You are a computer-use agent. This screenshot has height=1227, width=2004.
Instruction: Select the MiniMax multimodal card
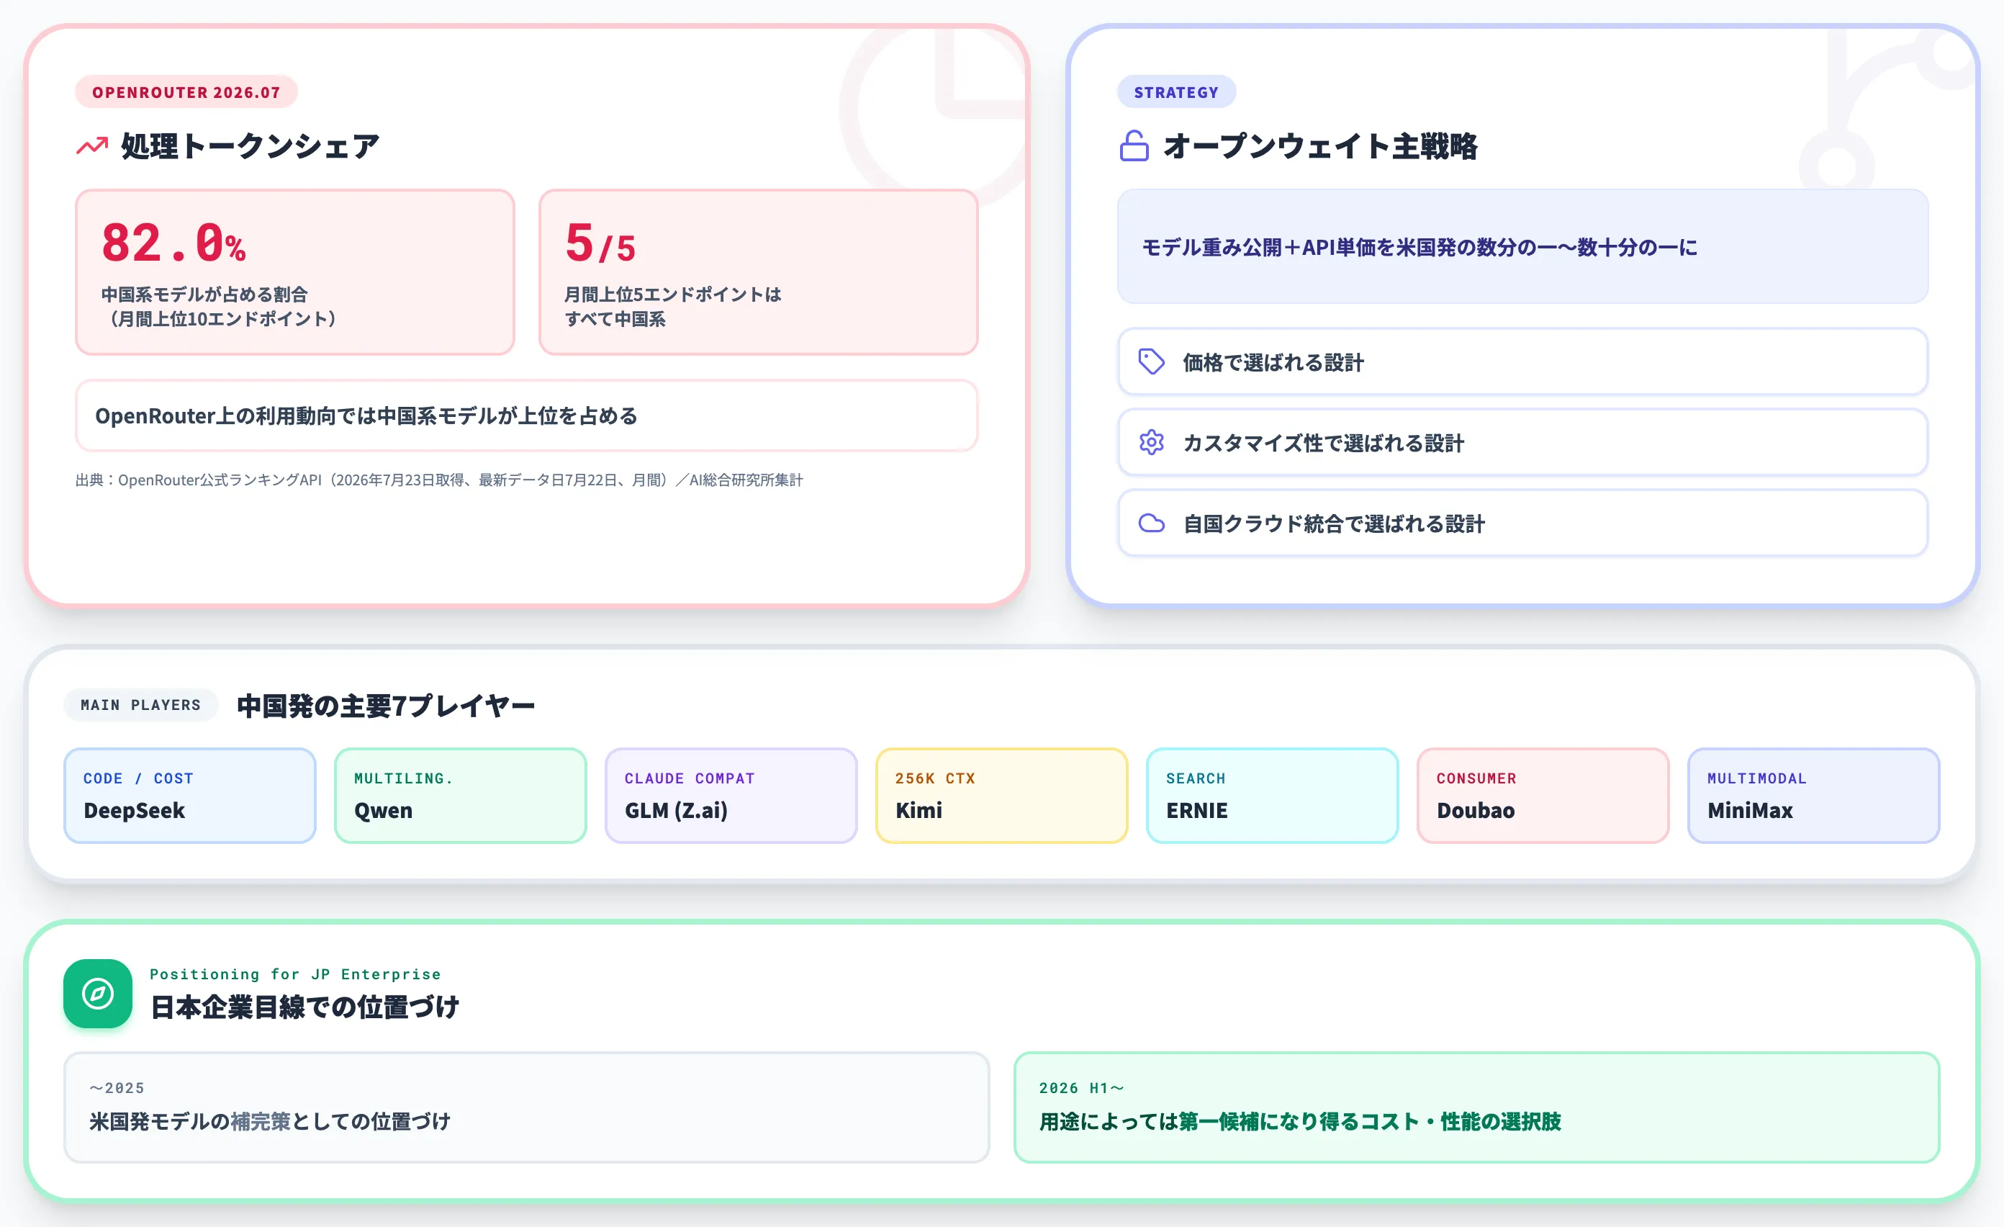click(1813, 795)
